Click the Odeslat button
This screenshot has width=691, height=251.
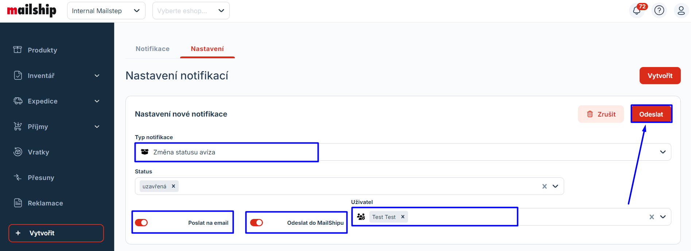click(x=651, y=114)
